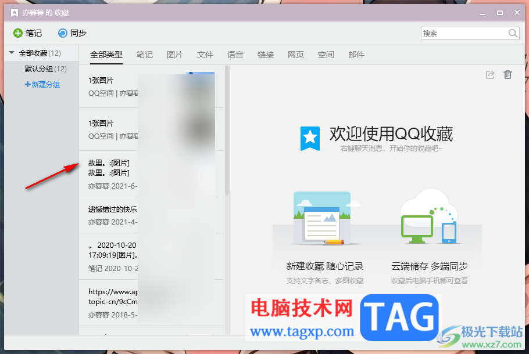Click the share/forward icon in detail pane
The image size is (529, 354).
[490, 74]
